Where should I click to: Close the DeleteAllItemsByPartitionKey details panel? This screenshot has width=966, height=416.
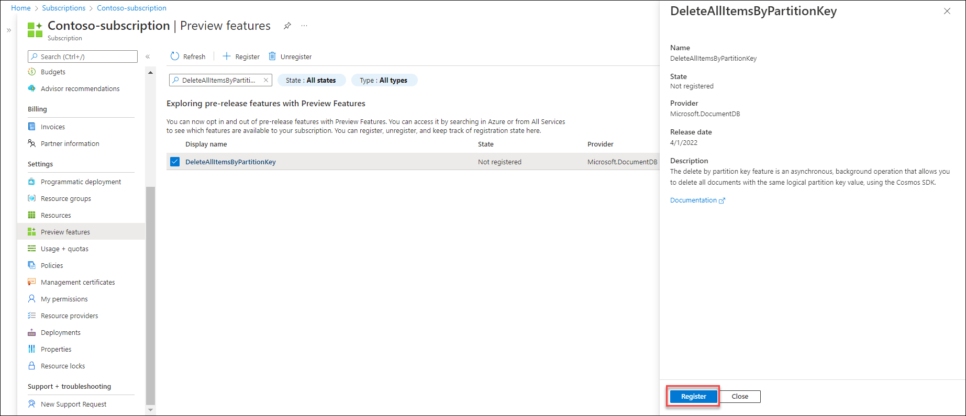[947, 11]
